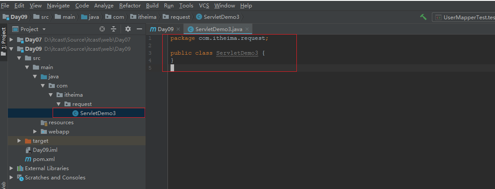Click the green Build hammer icon

click(423, 17)
